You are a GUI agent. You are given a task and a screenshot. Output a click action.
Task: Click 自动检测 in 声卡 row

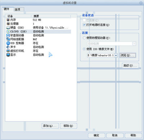(39, 47)
